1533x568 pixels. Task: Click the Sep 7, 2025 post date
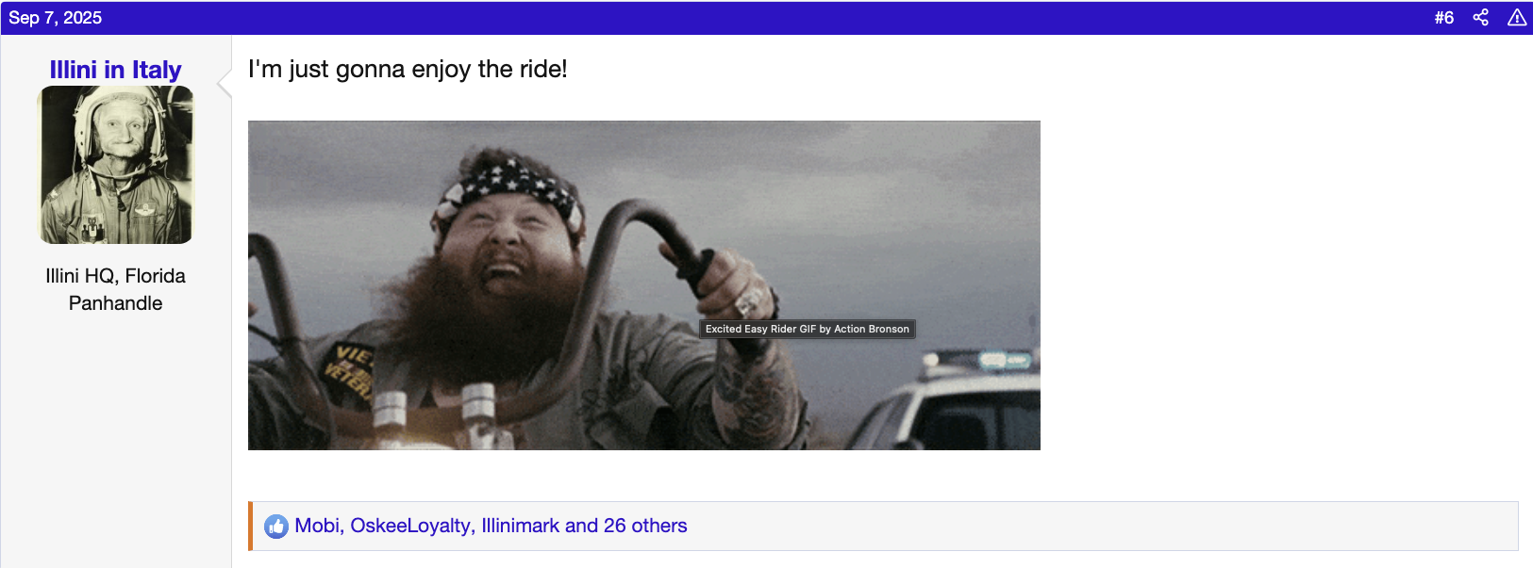tap(55, 18)
